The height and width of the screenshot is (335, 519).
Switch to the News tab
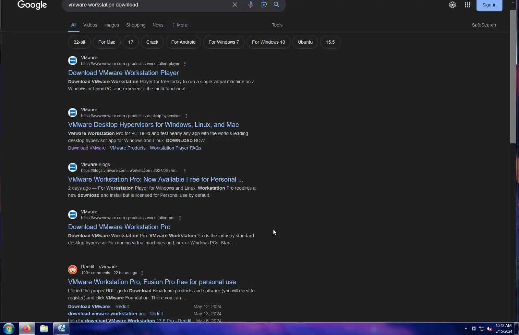[158, 25]
